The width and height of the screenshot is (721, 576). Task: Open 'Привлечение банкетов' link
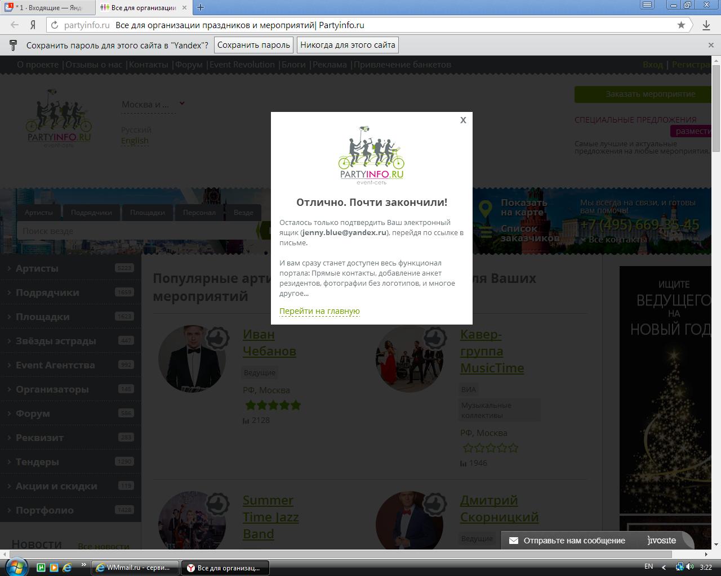click(402, 64)
